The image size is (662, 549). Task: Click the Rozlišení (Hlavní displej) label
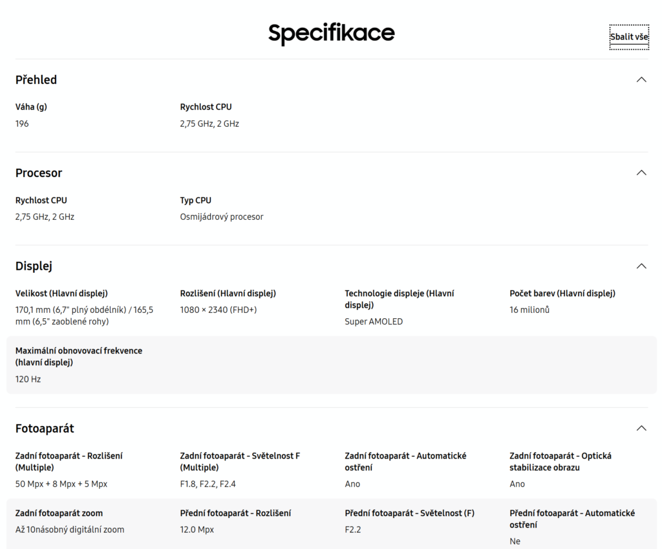pos(228,294)
